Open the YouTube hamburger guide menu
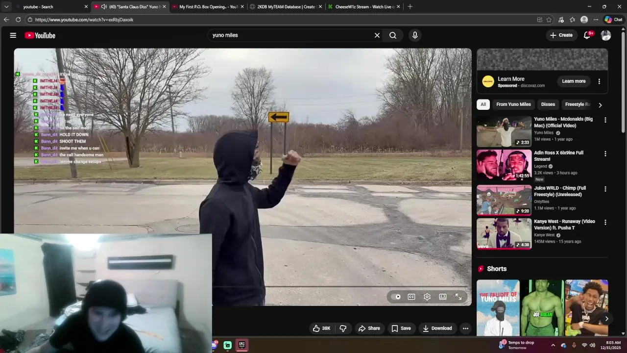 pyautogui.click(x=13, y=35)
